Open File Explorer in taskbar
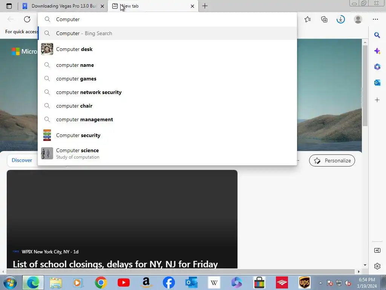 (x=56, y=282)
